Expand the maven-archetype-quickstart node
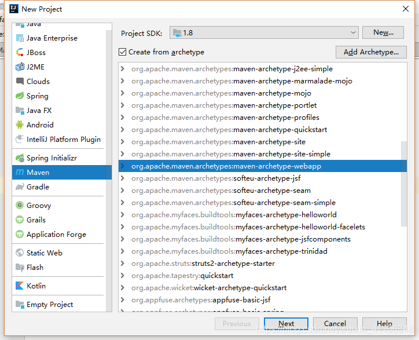This screenshot has height=340, width=419. (123, 130)
